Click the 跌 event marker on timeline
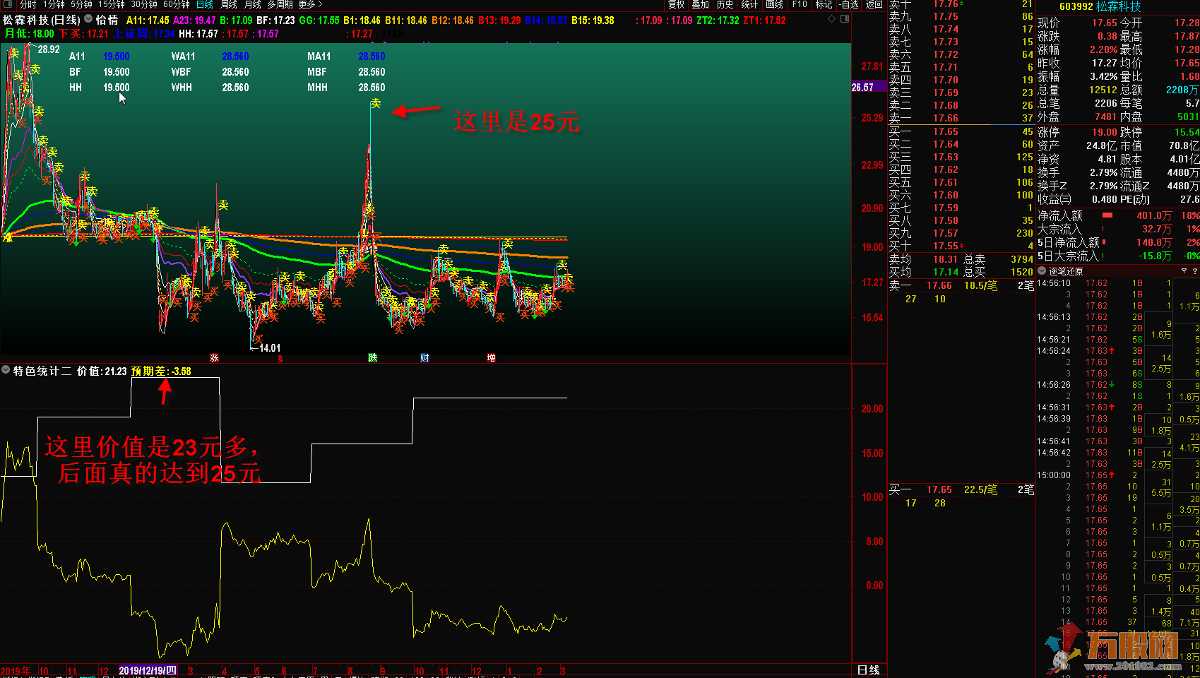1200x678 pixels. tap(372, 358)
